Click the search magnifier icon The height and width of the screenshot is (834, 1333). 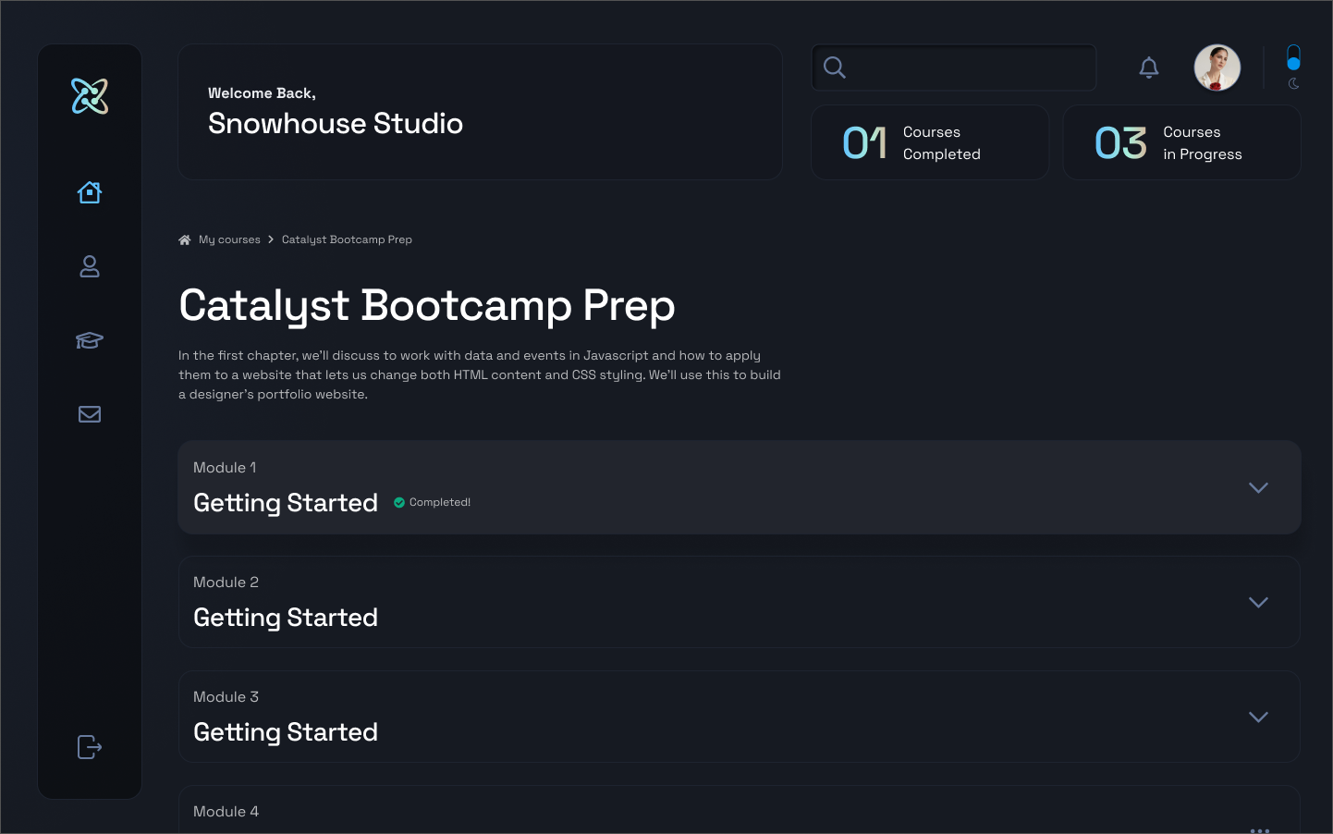pyautogui.click(x=835, y=67)
